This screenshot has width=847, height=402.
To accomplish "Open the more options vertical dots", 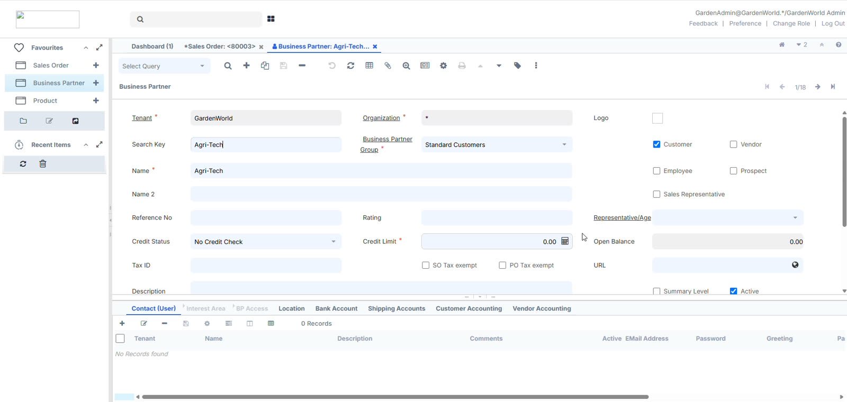I will (x=536, y=66).
